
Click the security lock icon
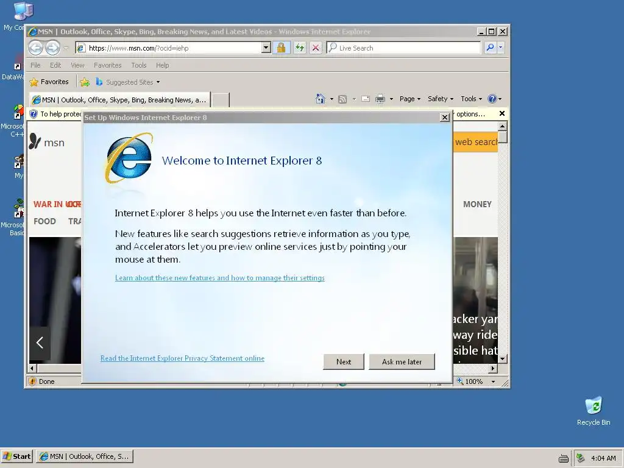click(281, 48)
